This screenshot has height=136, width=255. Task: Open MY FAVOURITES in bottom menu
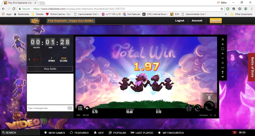(171, 133)
